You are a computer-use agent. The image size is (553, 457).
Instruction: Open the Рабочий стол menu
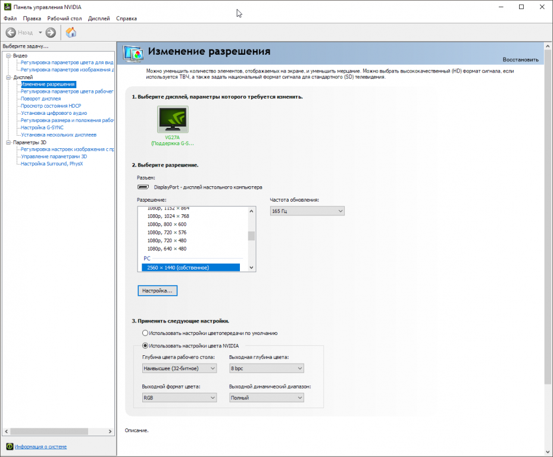point(64,18)
